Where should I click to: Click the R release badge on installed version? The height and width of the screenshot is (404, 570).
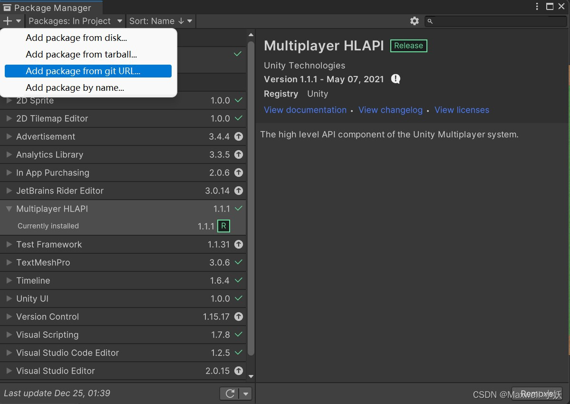(223, 226)
